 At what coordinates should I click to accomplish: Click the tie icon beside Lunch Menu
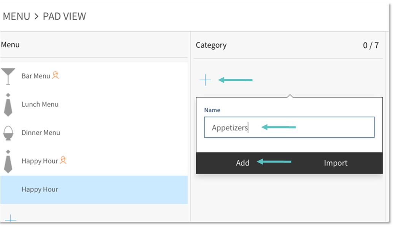8,105
